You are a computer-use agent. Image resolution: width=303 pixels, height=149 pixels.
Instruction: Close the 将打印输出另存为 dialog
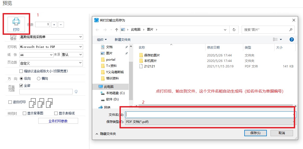pyautogui.click(x=294, y=20)
